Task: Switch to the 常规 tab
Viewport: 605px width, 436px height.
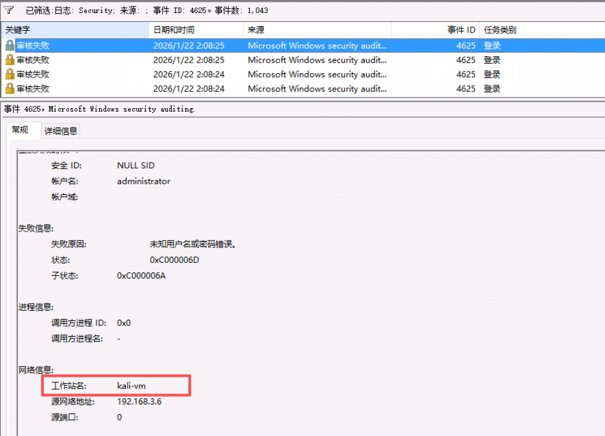Action: tap(20, 130)
